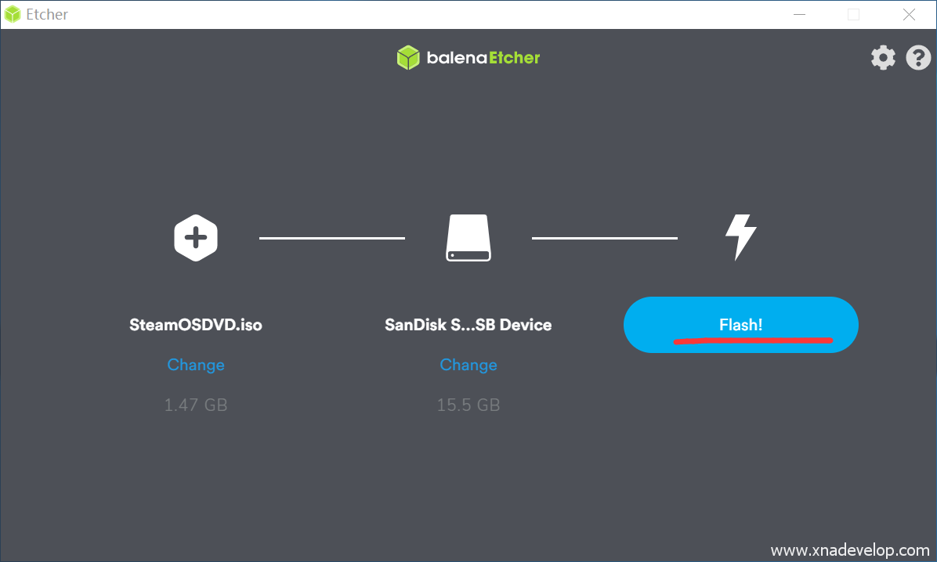Viewport: 937px width, 562px height.
Task: Click the SteamOSDVD.iso file name
Action: (196, 324)
